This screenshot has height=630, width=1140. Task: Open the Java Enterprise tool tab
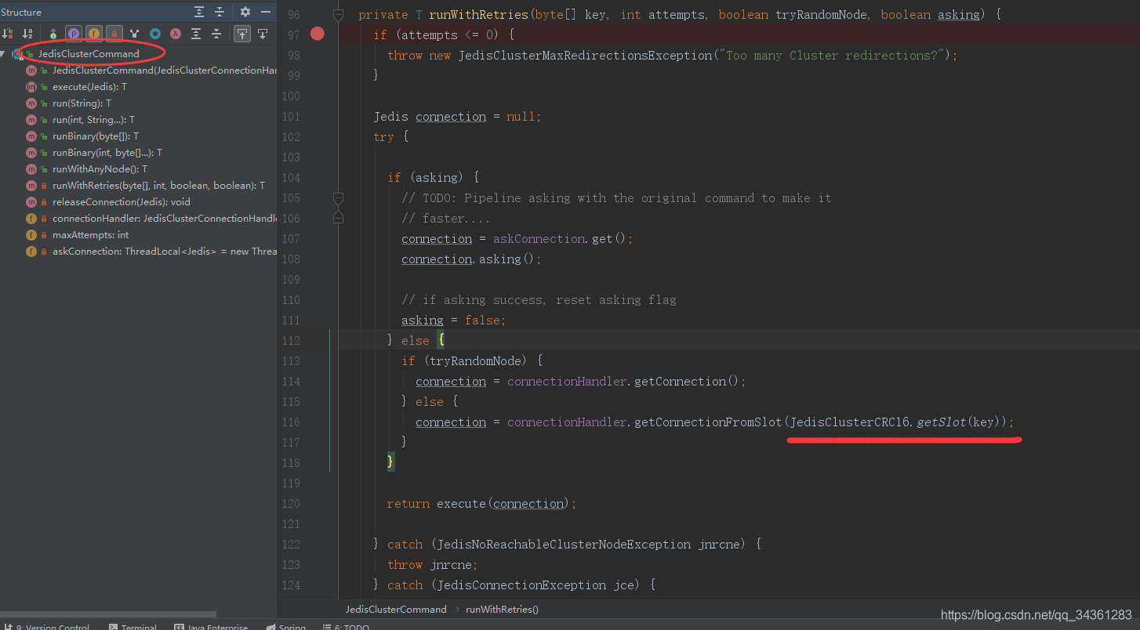(x=212, y=627)
